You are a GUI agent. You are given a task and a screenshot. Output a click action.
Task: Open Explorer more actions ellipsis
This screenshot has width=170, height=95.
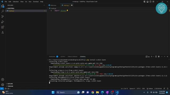click(44, 5)
